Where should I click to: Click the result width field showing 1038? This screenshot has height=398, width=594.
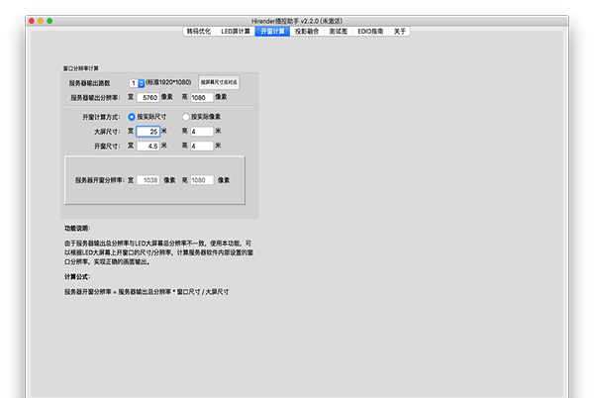[148, 180]
